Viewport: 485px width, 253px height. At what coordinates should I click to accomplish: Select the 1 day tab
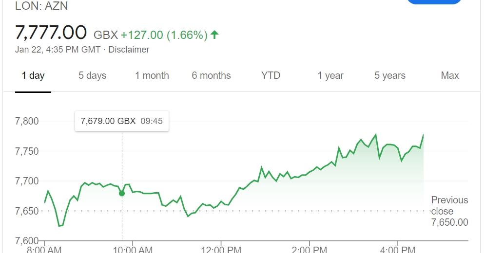point(33,76)
